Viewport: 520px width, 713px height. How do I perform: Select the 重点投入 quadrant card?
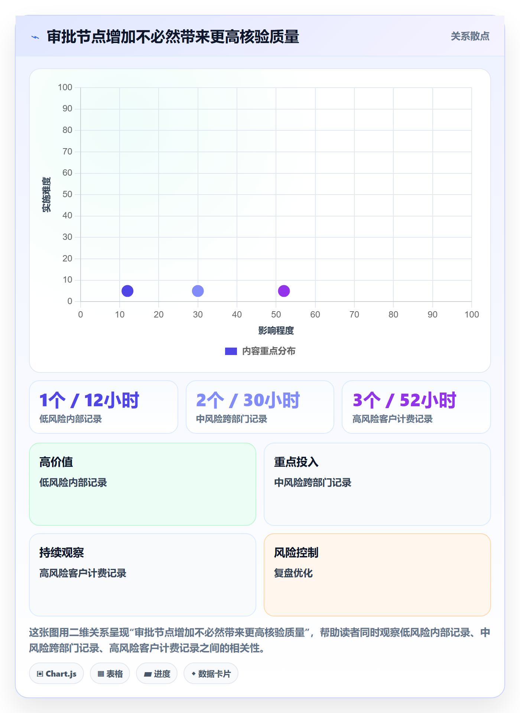tap(377, 484)
